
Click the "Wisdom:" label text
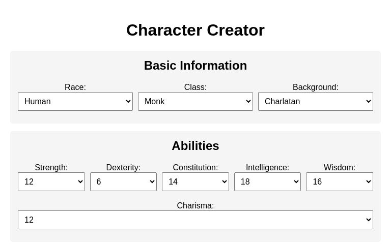point(340,167)
